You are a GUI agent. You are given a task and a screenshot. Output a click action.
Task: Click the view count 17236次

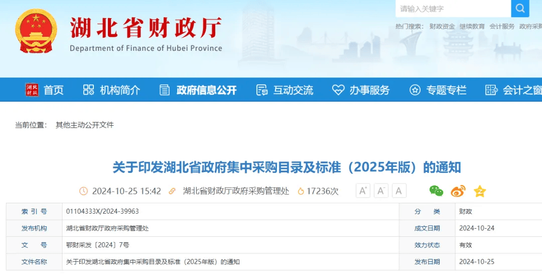pos(323,191)
